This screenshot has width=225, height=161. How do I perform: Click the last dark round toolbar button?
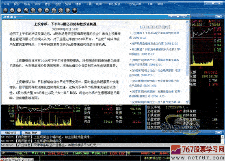(74, 10)
